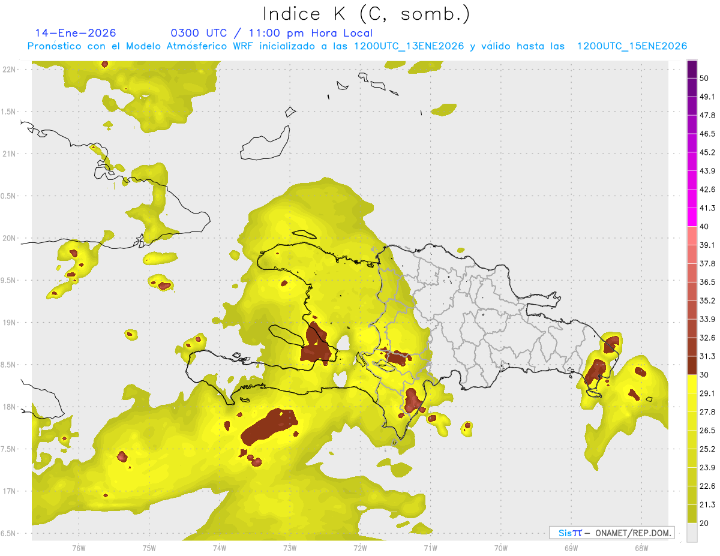Click the "70W" longitude label

click(x=500, y=548)
